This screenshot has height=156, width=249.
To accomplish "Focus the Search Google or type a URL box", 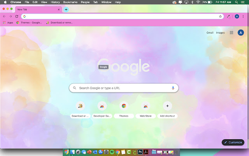I will coord(124,88).
